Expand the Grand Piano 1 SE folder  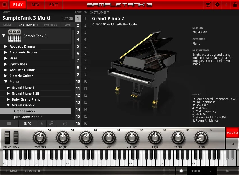click(x=8, y=94)
